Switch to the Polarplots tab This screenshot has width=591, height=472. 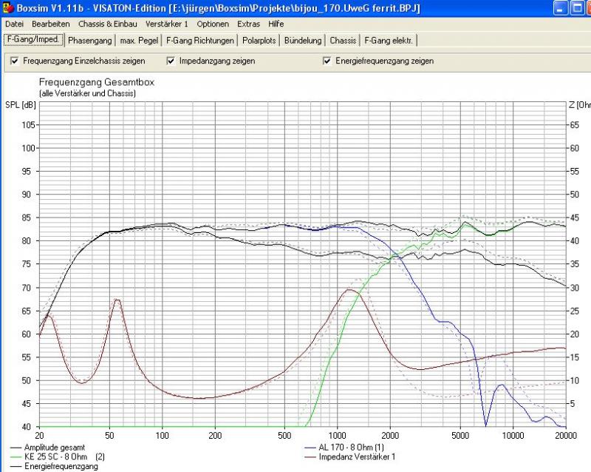click(260, 40)
